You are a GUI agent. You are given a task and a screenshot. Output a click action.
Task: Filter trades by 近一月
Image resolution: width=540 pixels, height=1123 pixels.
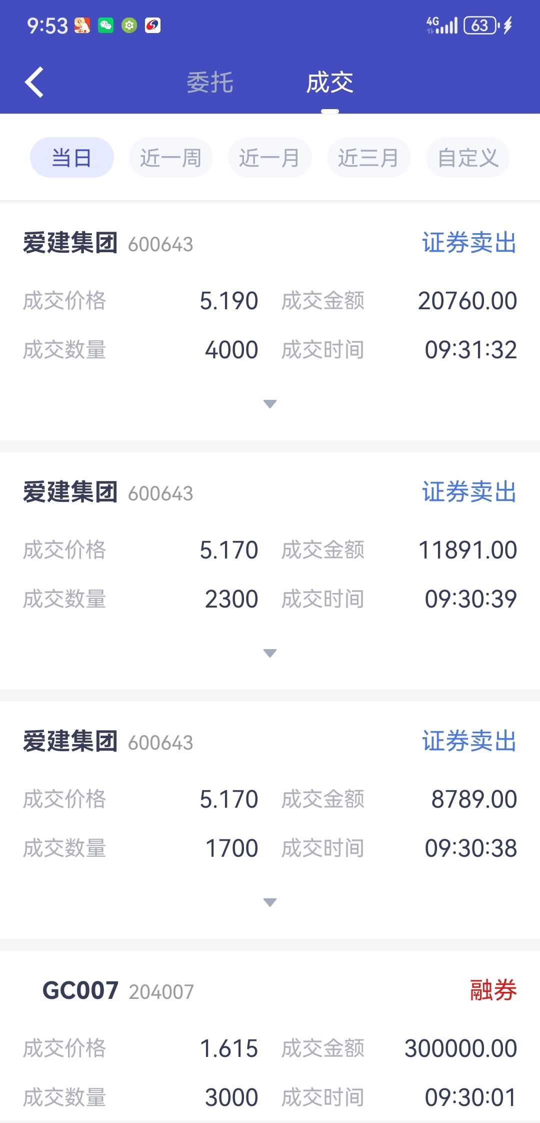(269, 158)
